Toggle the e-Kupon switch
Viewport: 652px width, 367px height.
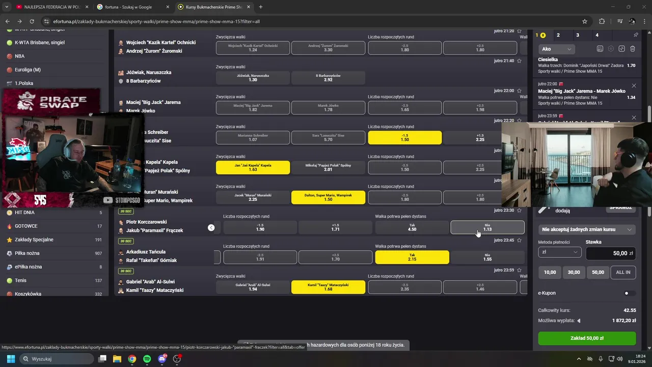point(630,293)
